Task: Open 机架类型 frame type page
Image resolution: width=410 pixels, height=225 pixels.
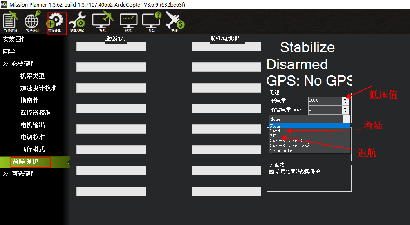Action: pyautogui.click(x=32, y=76)
